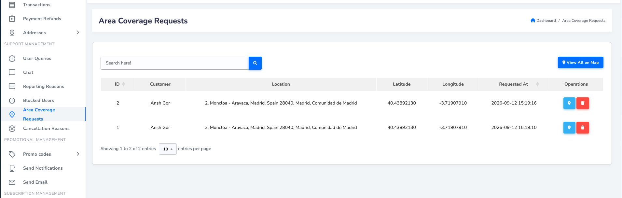The image size is (622, 198).
Task: Delete request ID 2 with trash button
Action: pyautogui.click(x=583, y=103)
